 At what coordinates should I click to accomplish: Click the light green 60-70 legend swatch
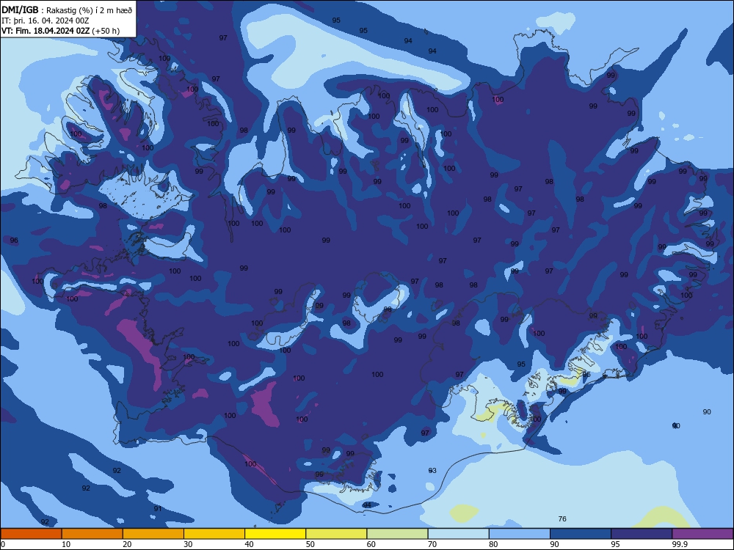tap(397, 534)
